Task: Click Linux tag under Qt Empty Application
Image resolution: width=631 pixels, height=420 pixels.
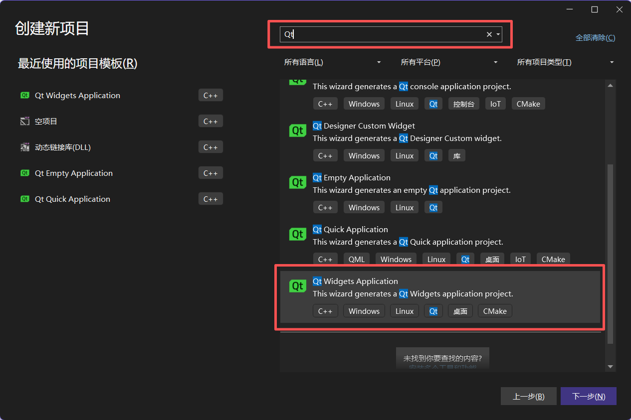Action: tap(405, 207)
